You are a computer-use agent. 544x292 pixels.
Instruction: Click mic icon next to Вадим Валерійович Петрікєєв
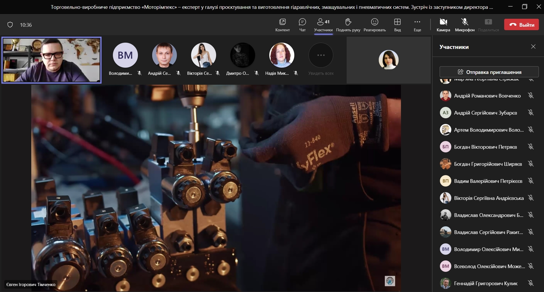531,181
